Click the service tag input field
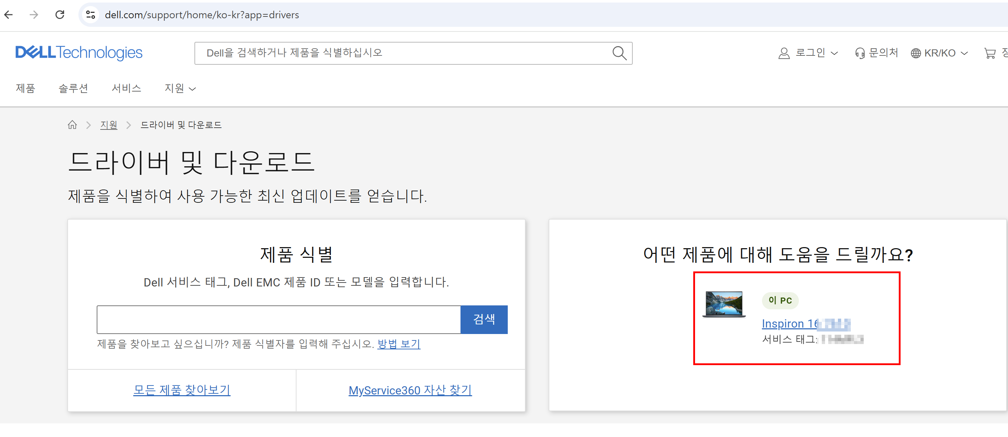The width and height of the screenshot is (1008, 437). click(278, 319)
